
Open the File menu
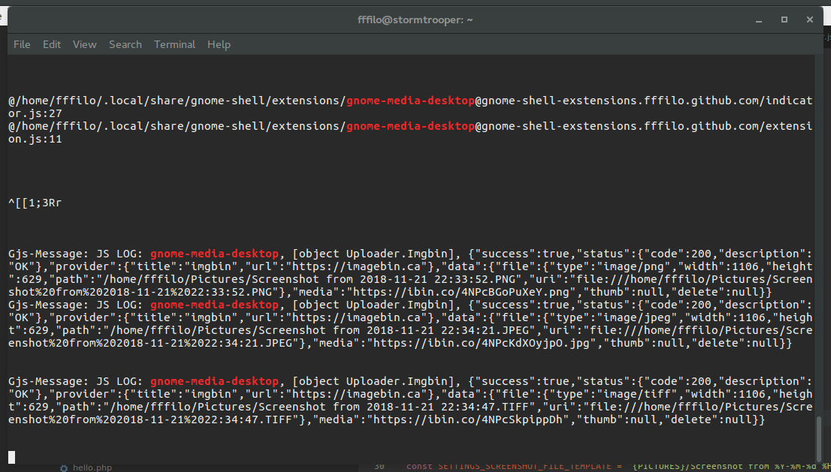pos(22,44)
